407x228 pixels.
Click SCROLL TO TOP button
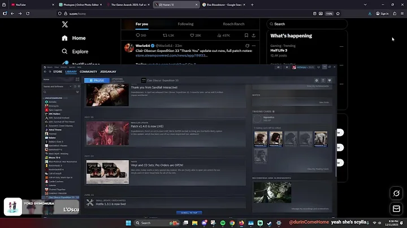pos(189,213)
